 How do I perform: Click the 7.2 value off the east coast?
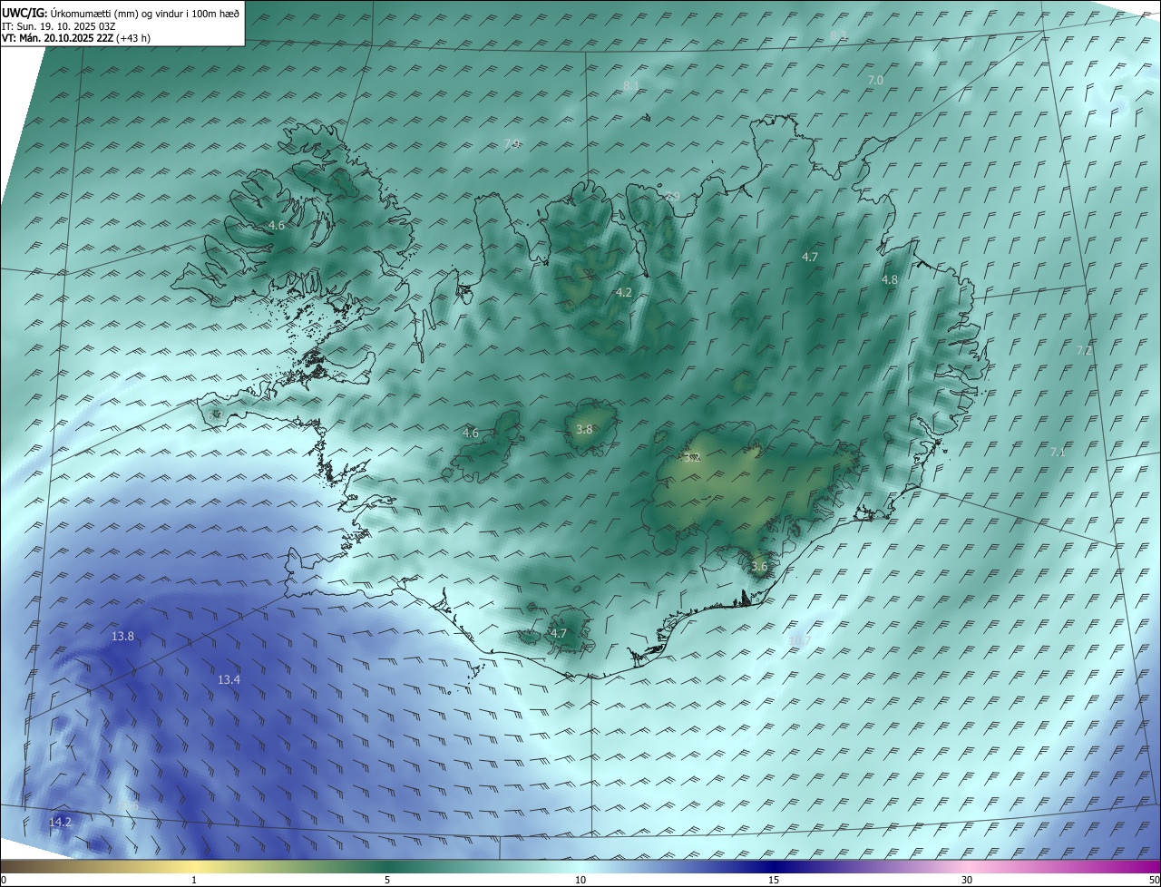click(1083, 351)
